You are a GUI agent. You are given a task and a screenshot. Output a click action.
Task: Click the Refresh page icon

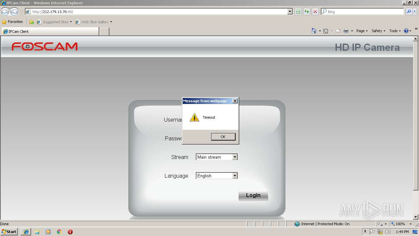coord(307,12)
